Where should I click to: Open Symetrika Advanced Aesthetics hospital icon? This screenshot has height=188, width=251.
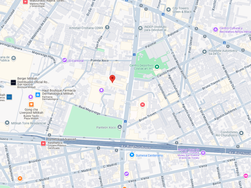click(43, 143)
